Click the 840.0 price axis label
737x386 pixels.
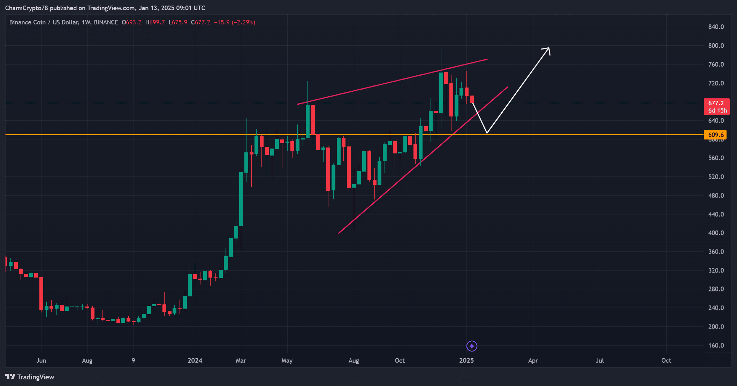tap(716, 27)
